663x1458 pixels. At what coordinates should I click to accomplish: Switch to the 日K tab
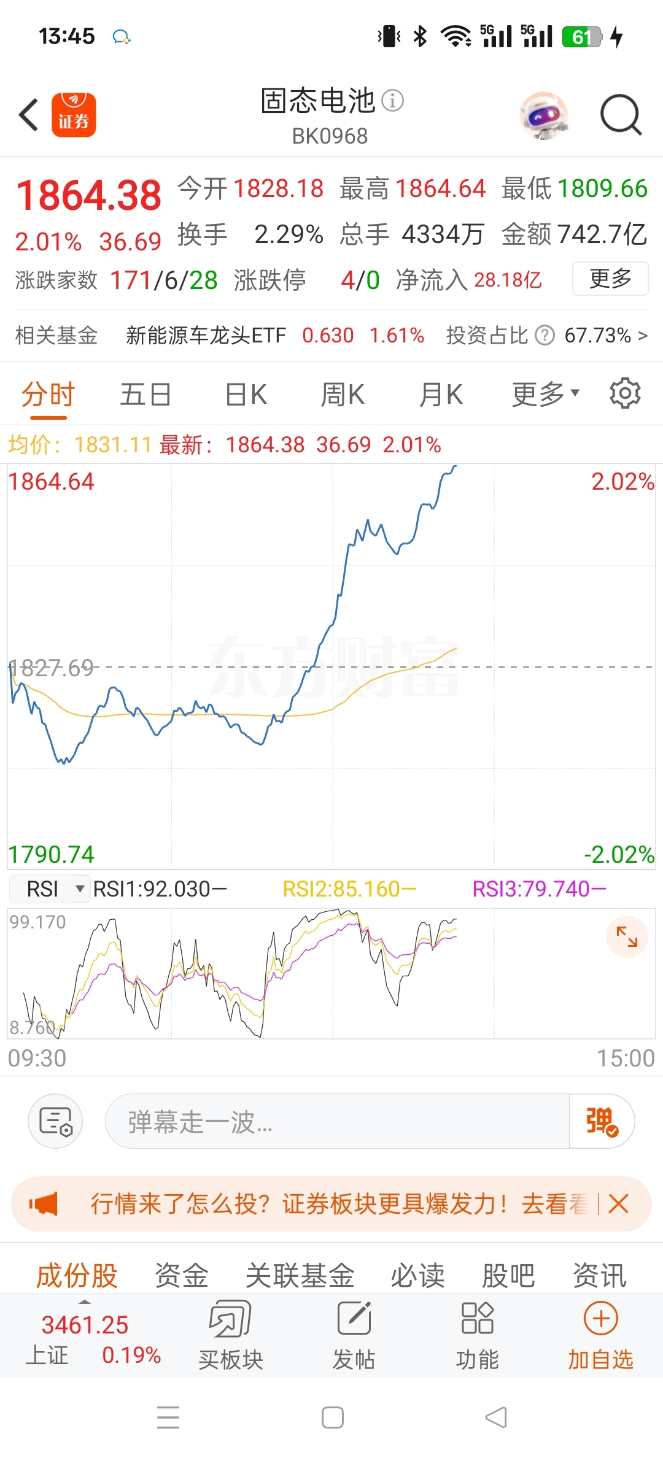246,394
